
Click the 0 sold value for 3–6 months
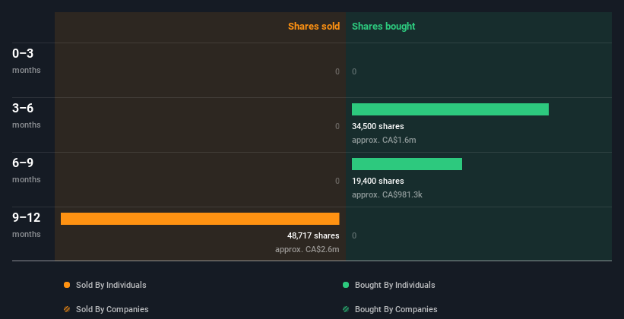pyautogui.click(x=337, y=126)
